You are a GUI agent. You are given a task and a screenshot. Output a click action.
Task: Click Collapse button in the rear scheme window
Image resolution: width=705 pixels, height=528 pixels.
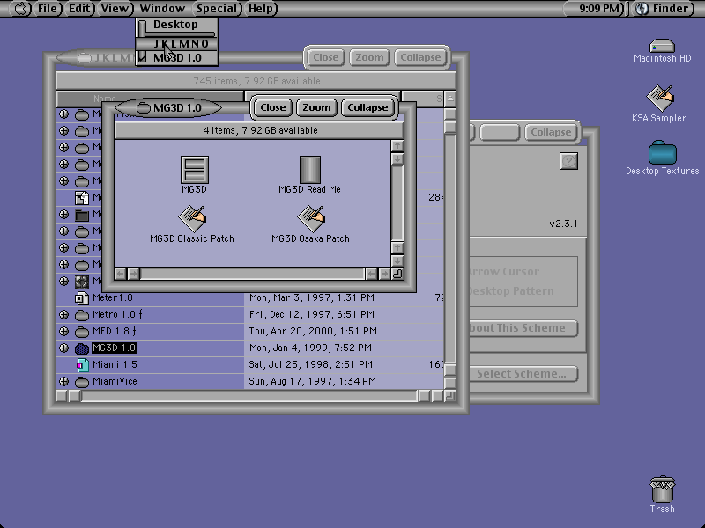click(552, 133)
